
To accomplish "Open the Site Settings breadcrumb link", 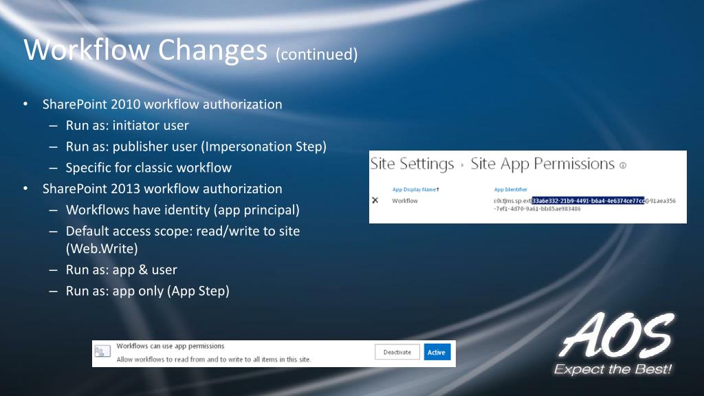I will pos(412,164).
